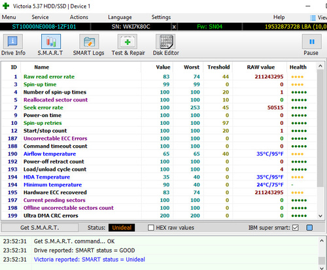Click the SMART table vertical scrollbar thumb

coord(320,129)
